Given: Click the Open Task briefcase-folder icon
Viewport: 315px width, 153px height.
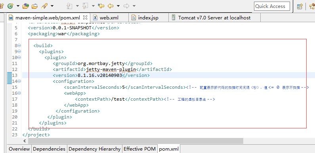Looking at the screenshot, I should [35, 6].
